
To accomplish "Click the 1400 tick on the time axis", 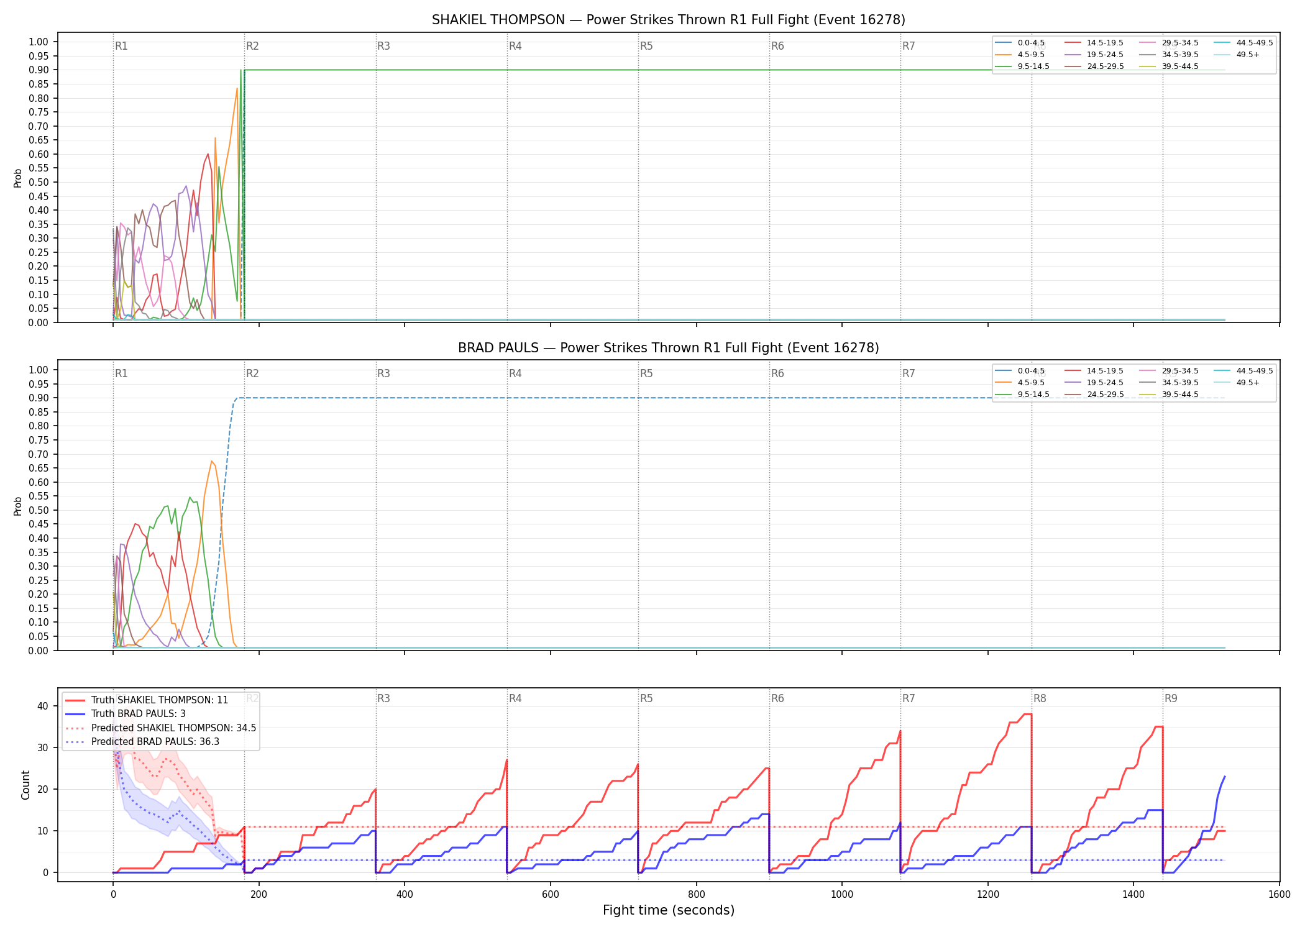I will pos(1133,895).
